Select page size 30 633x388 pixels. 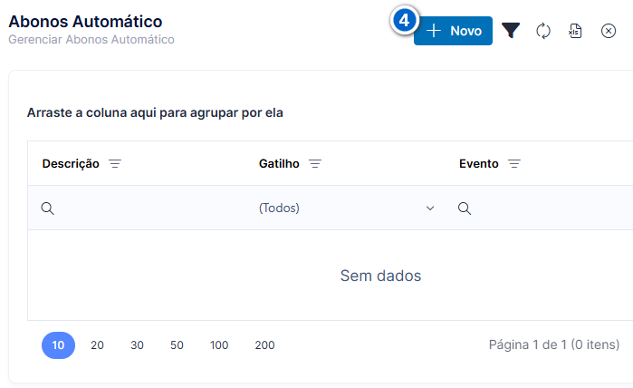(x=137, y=345)
